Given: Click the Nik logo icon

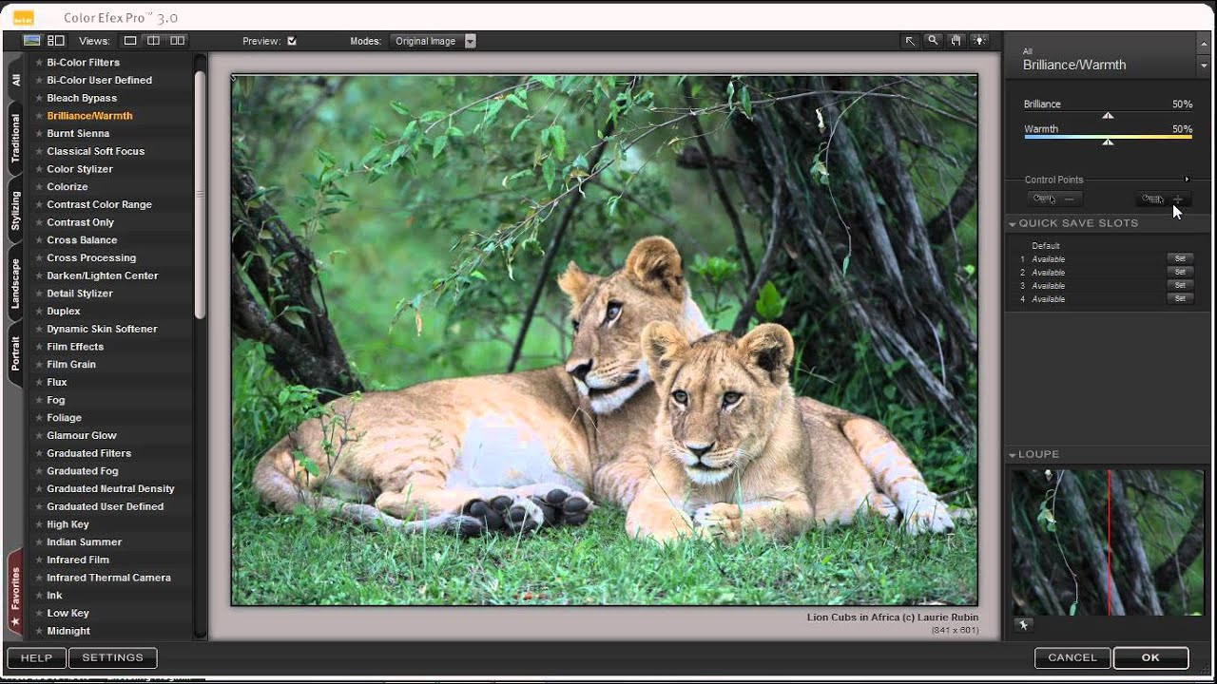Looking at the screenshot, I should pos(23,17).
